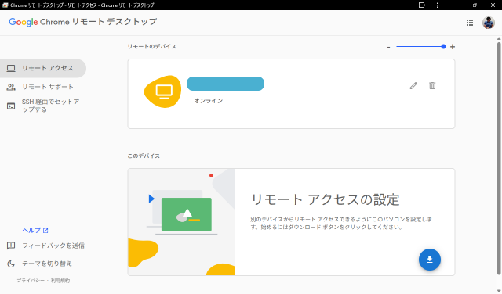Image resolution: width=502 pixels, height=294 pixels.
Task: Toggle theme with テーマを切り替え
Action: click(x=47, y=264)
